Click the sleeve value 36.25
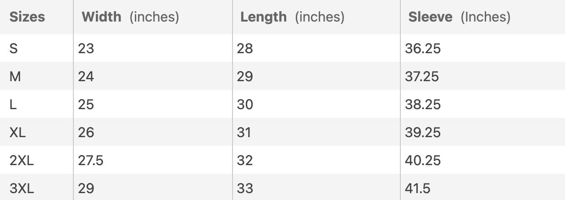This screenshot has width=565, height=200. 422,48
